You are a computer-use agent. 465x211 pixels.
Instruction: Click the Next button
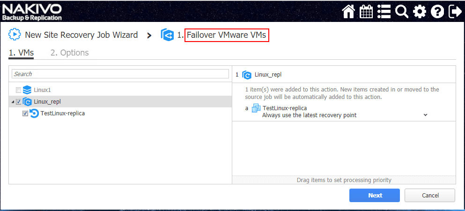(374, 195)
